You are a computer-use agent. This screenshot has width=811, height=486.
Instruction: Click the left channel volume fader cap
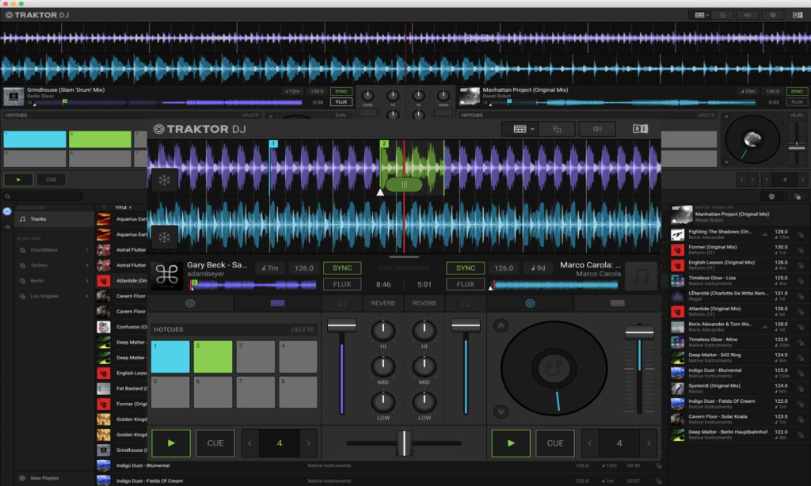click(342, 326)
